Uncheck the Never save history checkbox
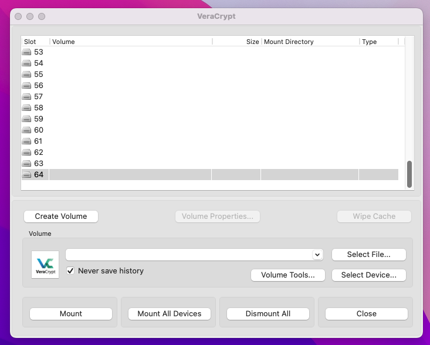 click(x=70, y=271)
